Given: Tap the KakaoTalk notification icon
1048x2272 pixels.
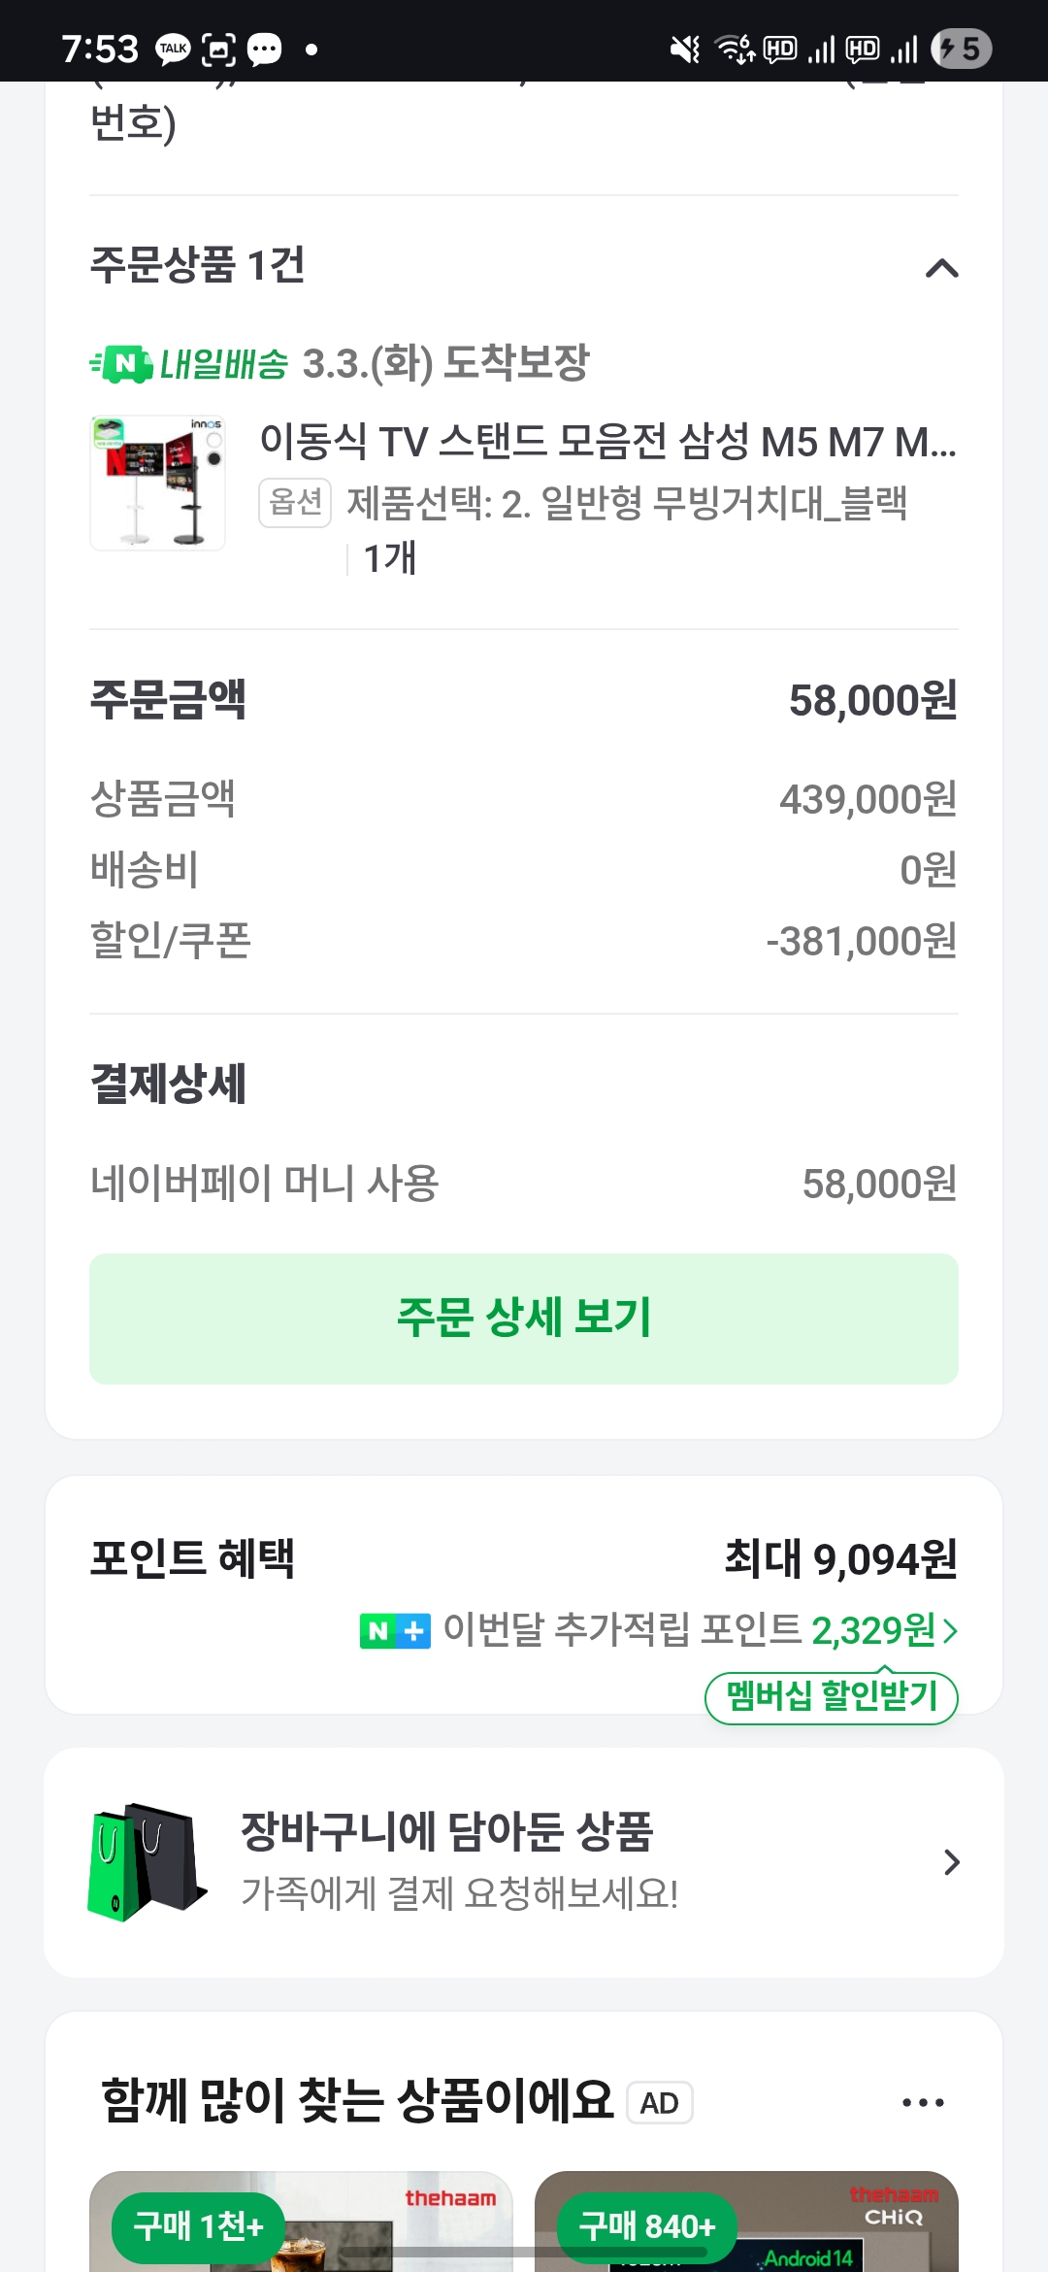Looking at the screenshot, I should [x=174, y=49].
